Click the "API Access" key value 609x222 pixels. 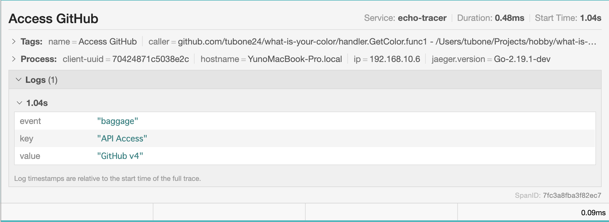click(x=122, y=138)
